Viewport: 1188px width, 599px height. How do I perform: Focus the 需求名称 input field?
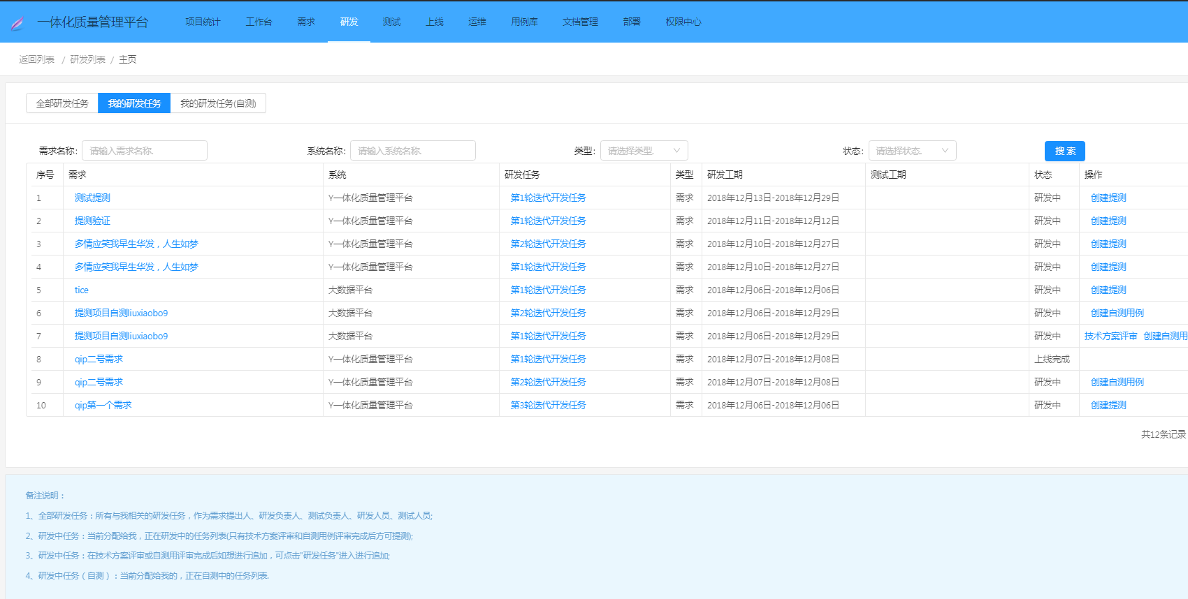coord(145,151)
